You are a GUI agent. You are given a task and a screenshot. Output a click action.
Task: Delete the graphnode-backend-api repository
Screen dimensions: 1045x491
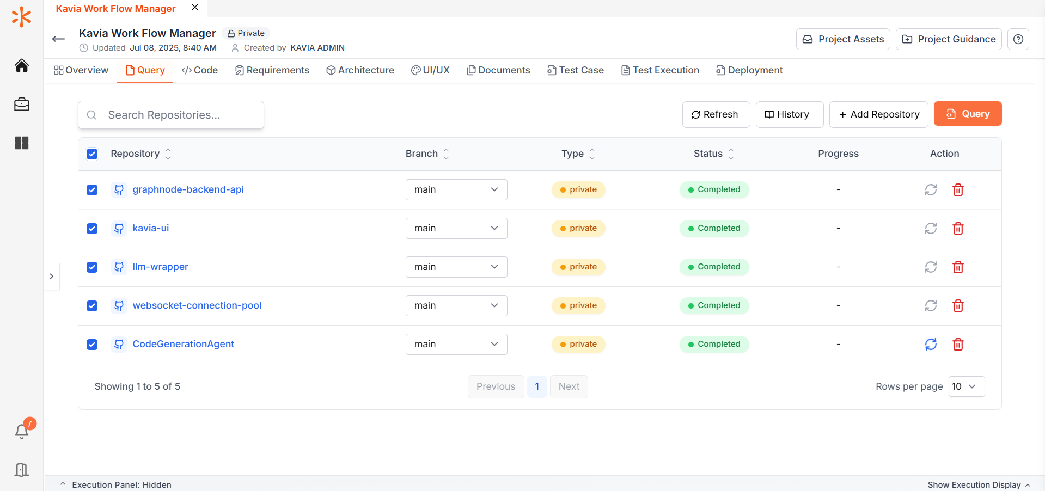click(958, 190)
